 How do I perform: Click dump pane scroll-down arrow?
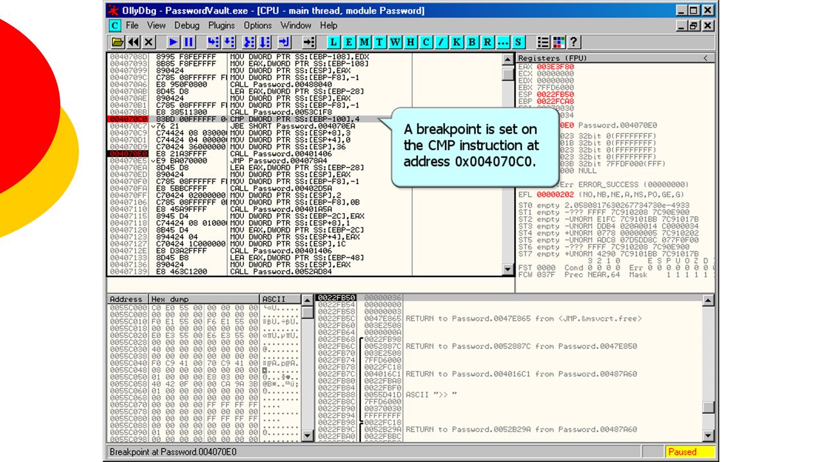308,436
